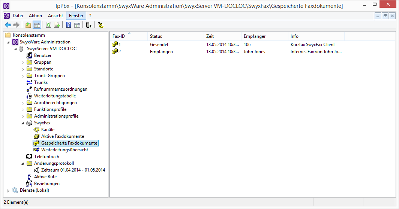Sort list by Fax-ID column header
The width and height of the screenshot is (399, 209).
click(x=119, y=36)
